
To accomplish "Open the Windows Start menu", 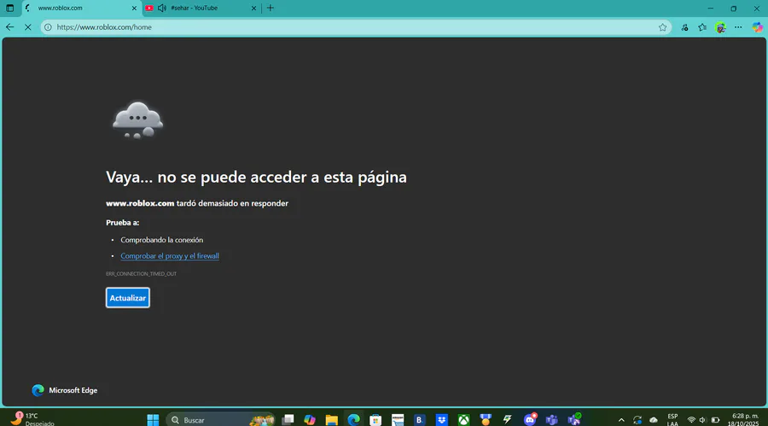I will (153, 420).
